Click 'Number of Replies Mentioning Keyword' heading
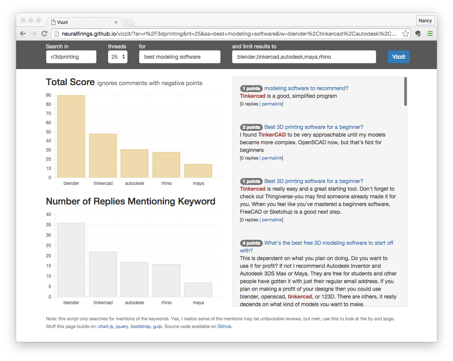Image resolution: width=453 pixels, height=361 pixels. 131,201
